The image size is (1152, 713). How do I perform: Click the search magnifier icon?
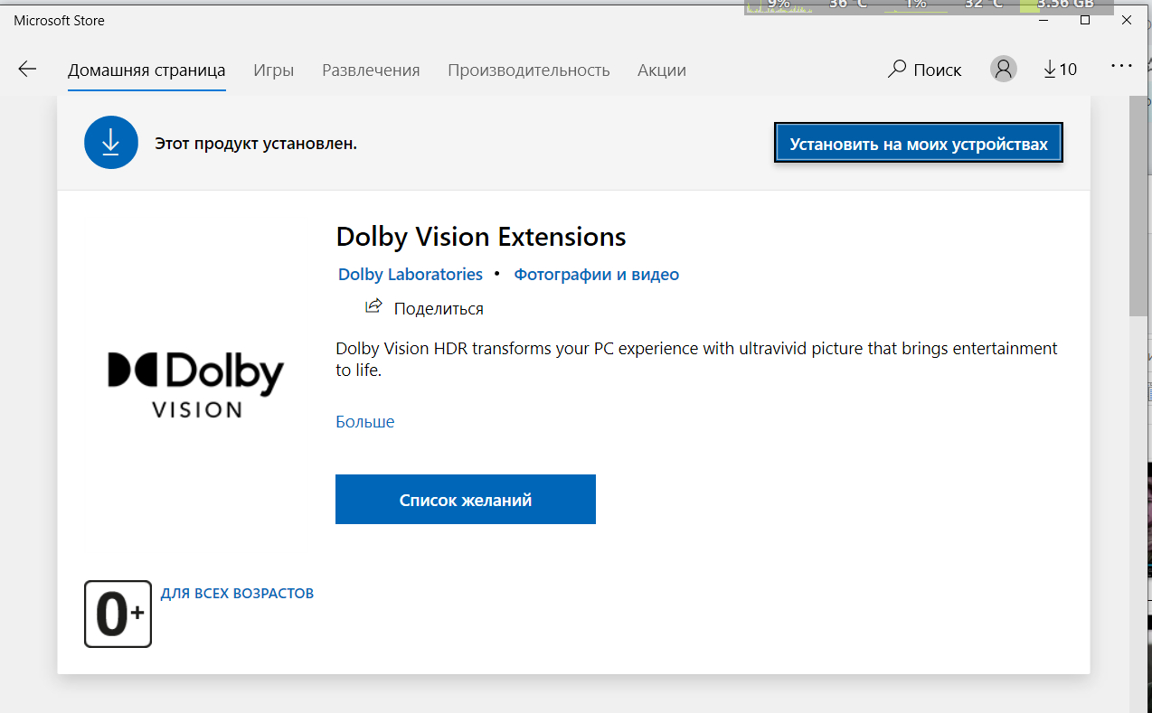(897, 70)
